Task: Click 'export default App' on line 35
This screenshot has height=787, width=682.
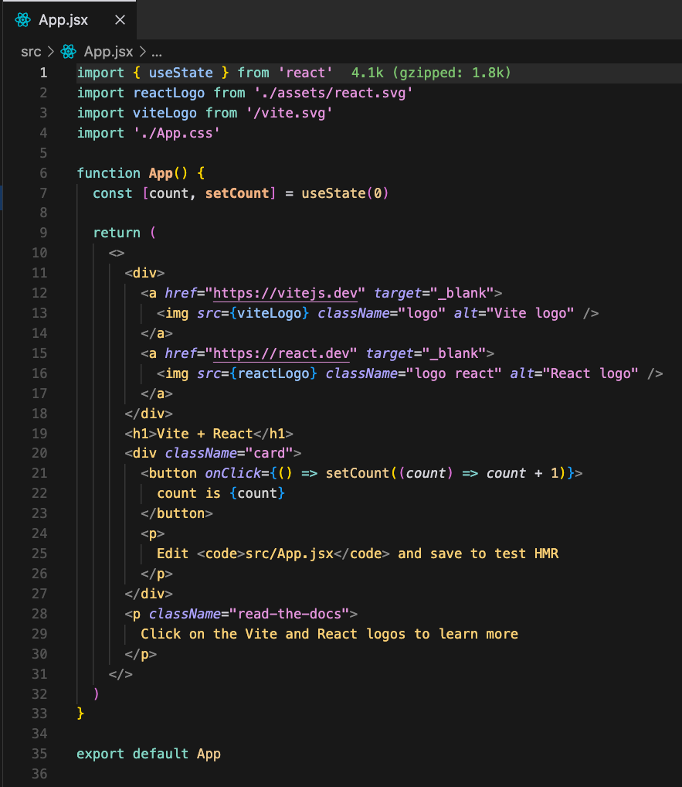Action: 148,754
